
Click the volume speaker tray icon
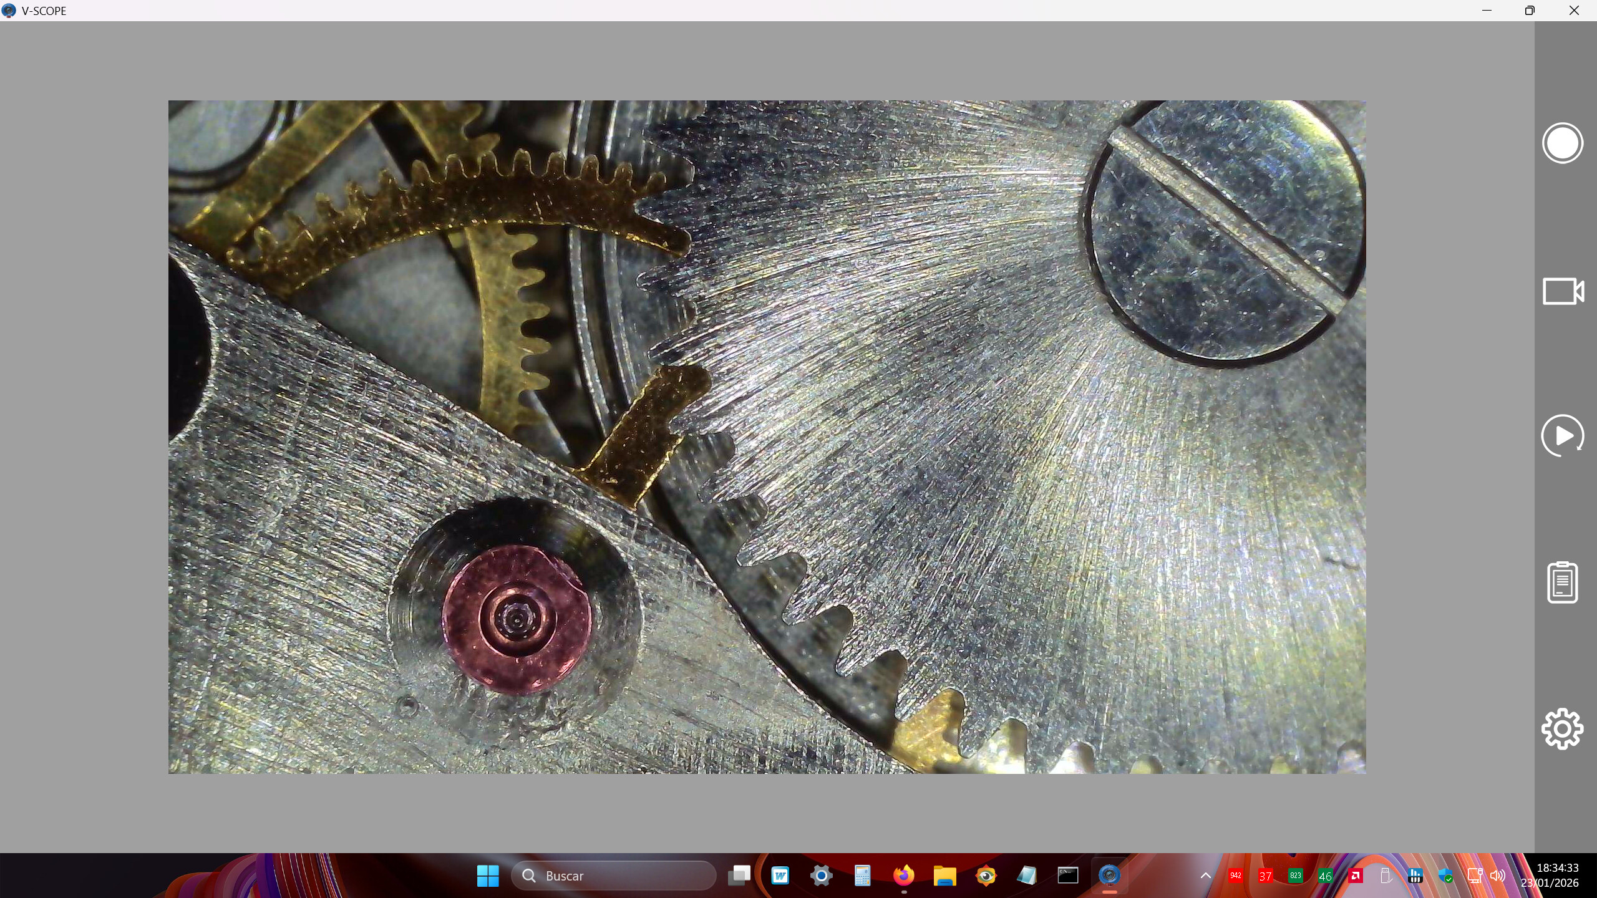click(1498, 876)
